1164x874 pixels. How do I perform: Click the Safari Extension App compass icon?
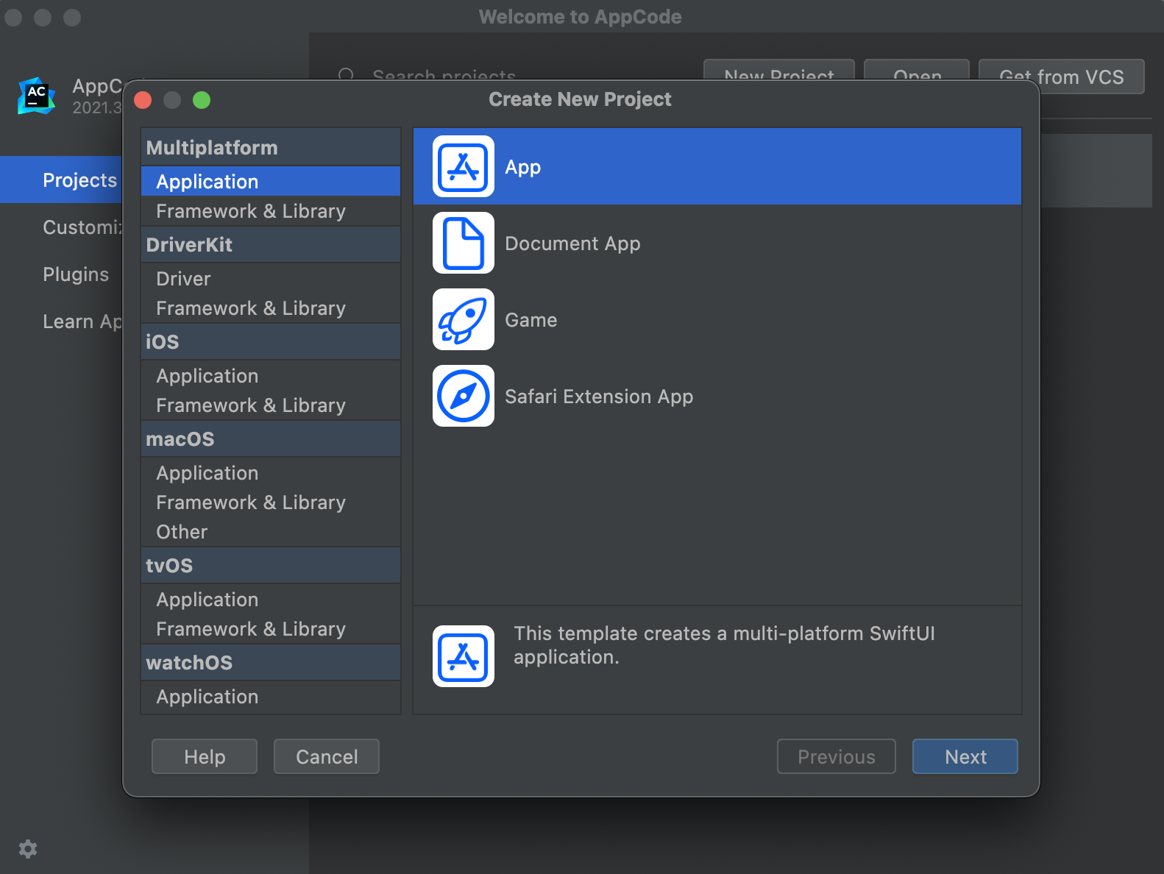464,396
